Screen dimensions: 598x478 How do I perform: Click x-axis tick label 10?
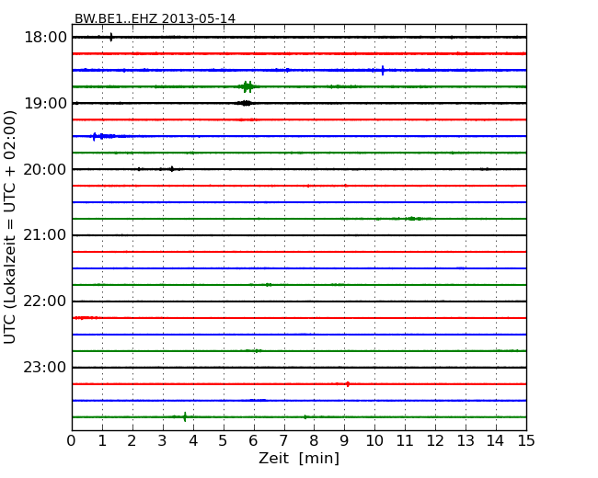pyautogui.click(x=374, y=441)
